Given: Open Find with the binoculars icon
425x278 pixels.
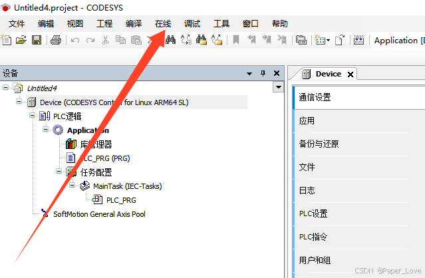Looking at the screenshot, I should [170, 40].
